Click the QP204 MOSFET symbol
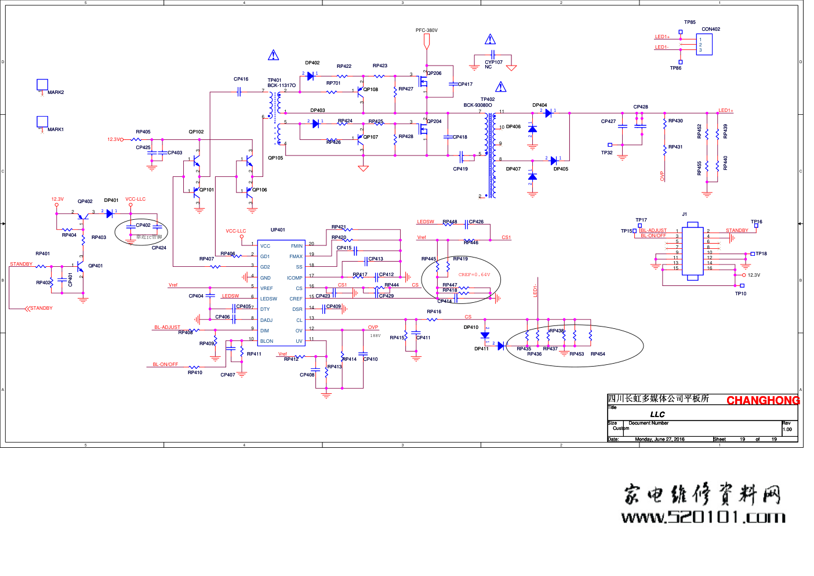This screenshot has height=576, width=814. click(424, 129)
